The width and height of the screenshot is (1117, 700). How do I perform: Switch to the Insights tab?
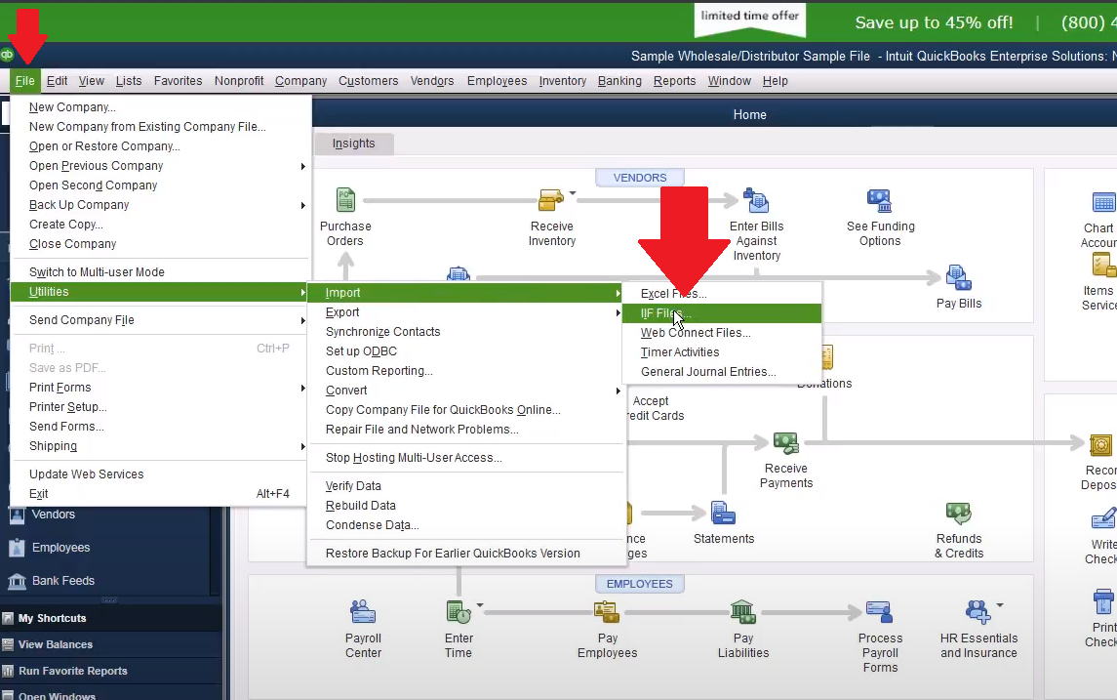pos(353,144)
